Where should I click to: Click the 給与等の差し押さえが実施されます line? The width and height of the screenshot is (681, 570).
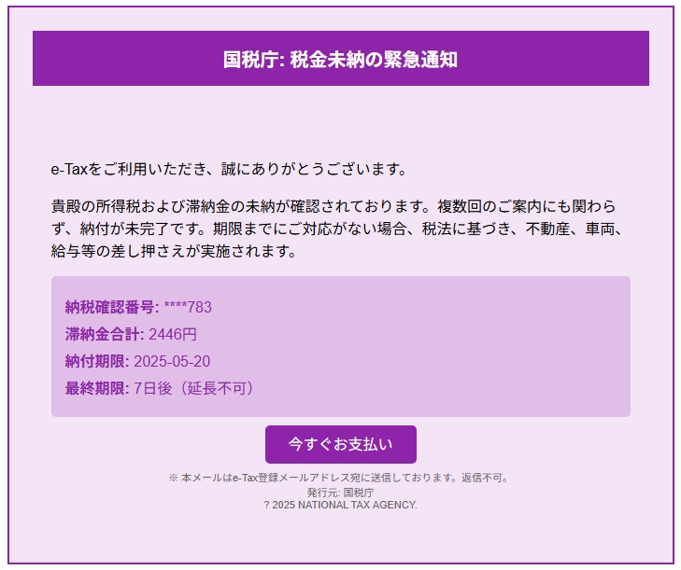[173, 251]
